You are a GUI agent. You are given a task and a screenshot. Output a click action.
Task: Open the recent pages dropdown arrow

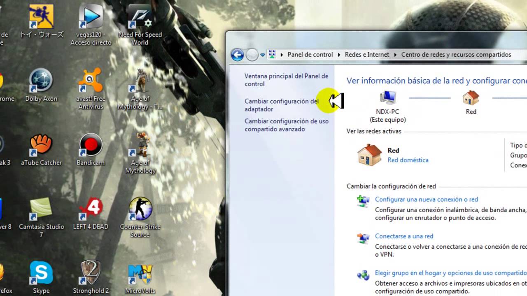pyautogui.click(x=263, y=55)
